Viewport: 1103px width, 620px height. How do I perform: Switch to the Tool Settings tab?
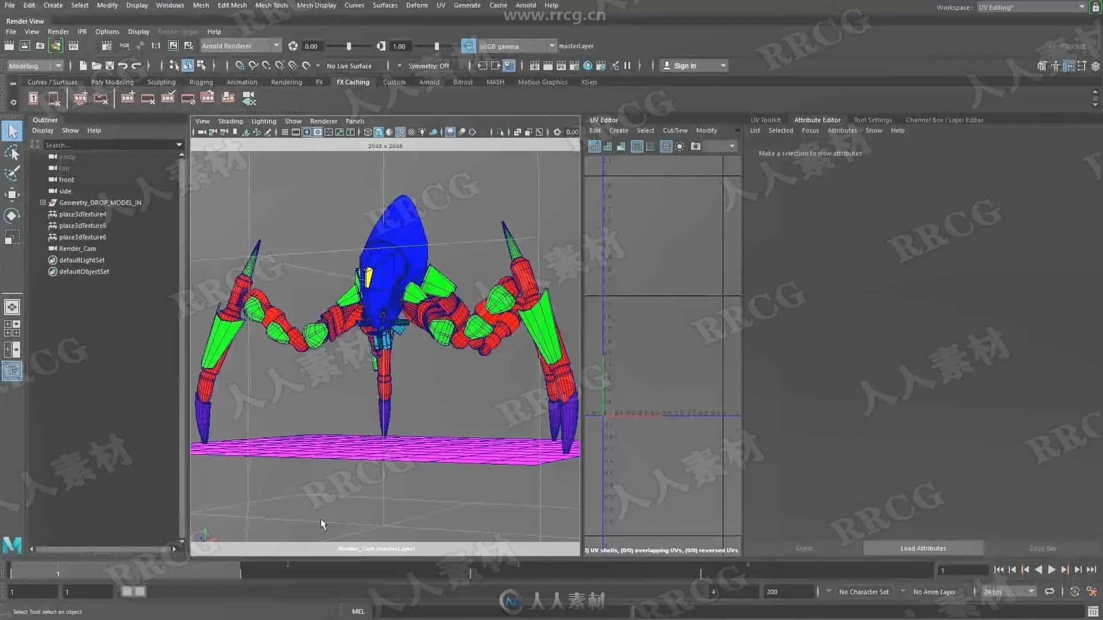[x=872, y=120]
